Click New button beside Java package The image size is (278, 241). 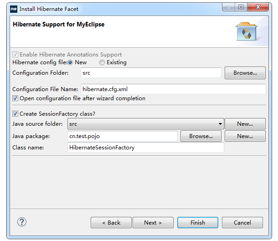(245, 136)
